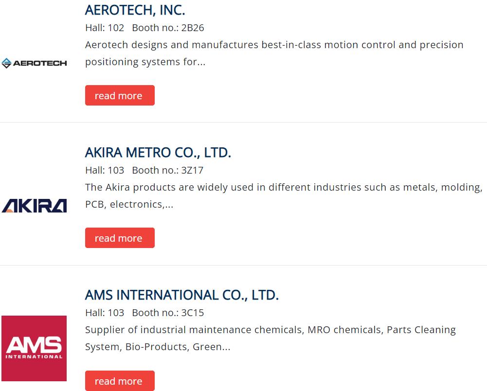This screenshot has width=487, height=391.
Task: Select Hall: 103 label for Akira Metro
Action: click(x=105, y=171)
